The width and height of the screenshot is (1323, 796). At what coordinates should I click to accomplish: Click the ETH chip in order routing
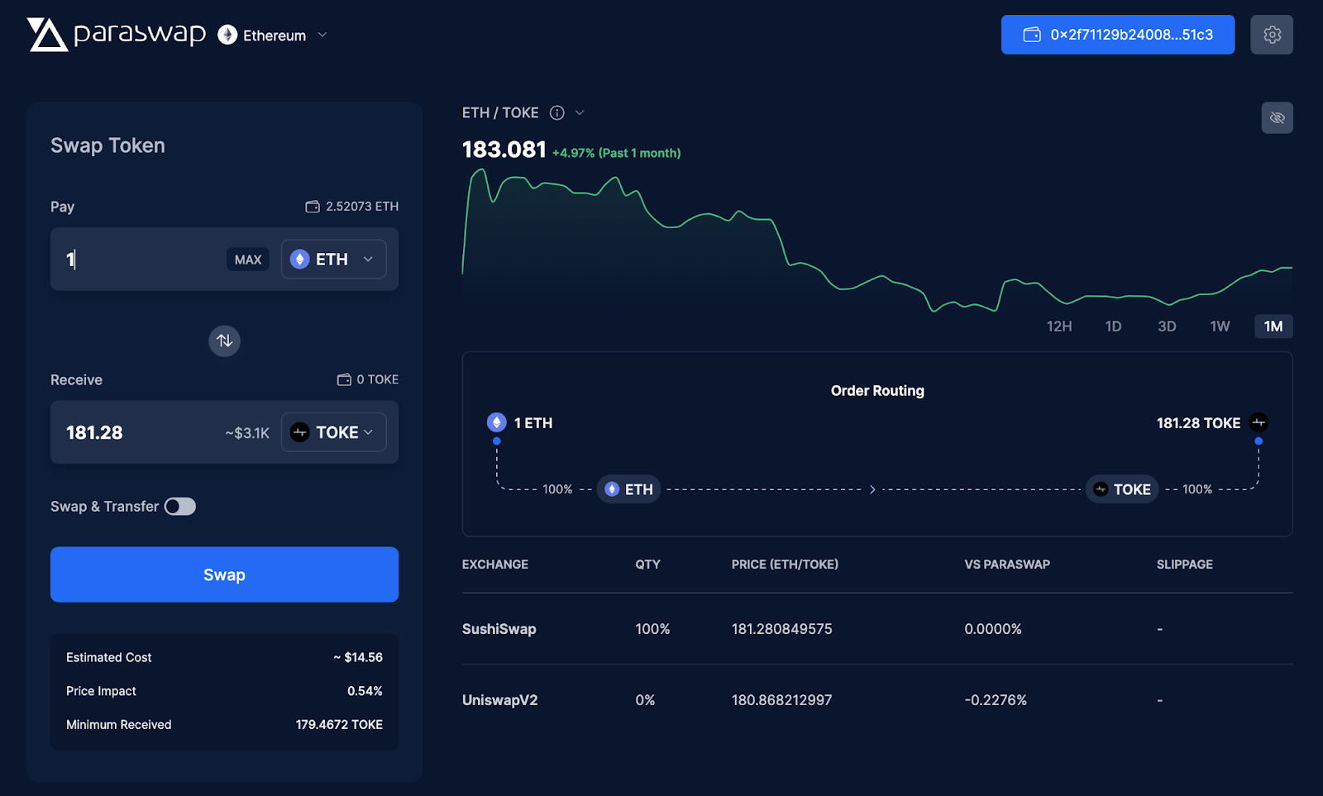coord(629,489)
